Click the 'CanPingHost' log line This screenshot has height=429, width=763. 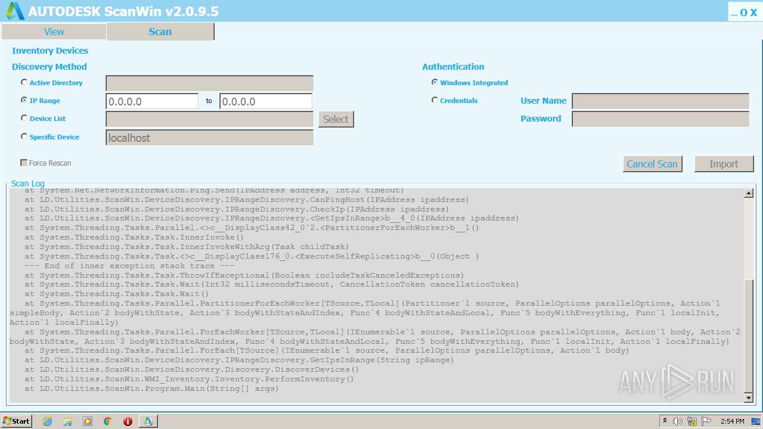coord(247,200)
